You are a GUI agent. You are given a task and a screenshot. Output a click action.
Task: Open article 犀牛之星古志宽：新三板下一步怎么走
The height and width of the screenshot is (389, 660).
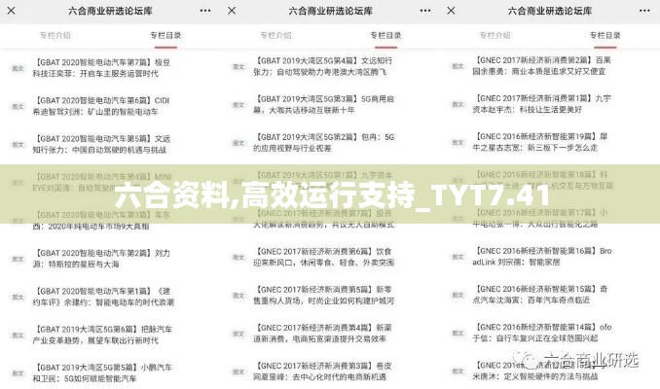click(540, 142)
